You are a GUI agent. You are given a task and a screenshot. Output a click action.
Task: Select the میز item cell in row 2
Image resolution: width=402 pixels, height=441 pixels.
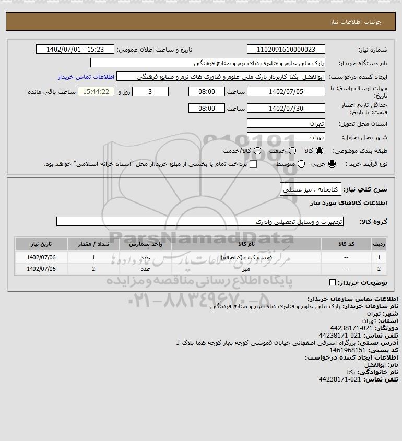pyautogui.click(x=246, y=269)
